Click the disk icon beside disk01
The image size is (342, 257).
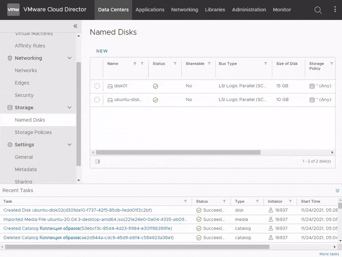110,86
